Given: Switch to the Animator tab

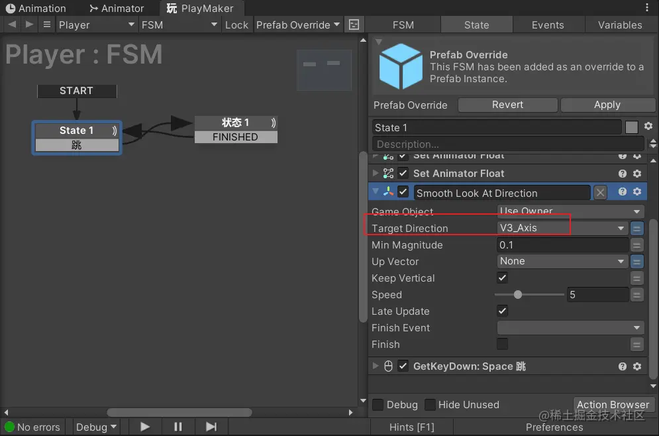Looking at the screenshot, I should 117,8.
